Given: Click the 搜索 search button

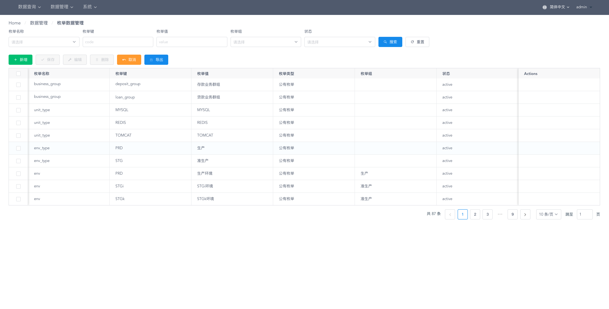Looking at the screenshot, I should pyautogui.click(x=390, y=42).
